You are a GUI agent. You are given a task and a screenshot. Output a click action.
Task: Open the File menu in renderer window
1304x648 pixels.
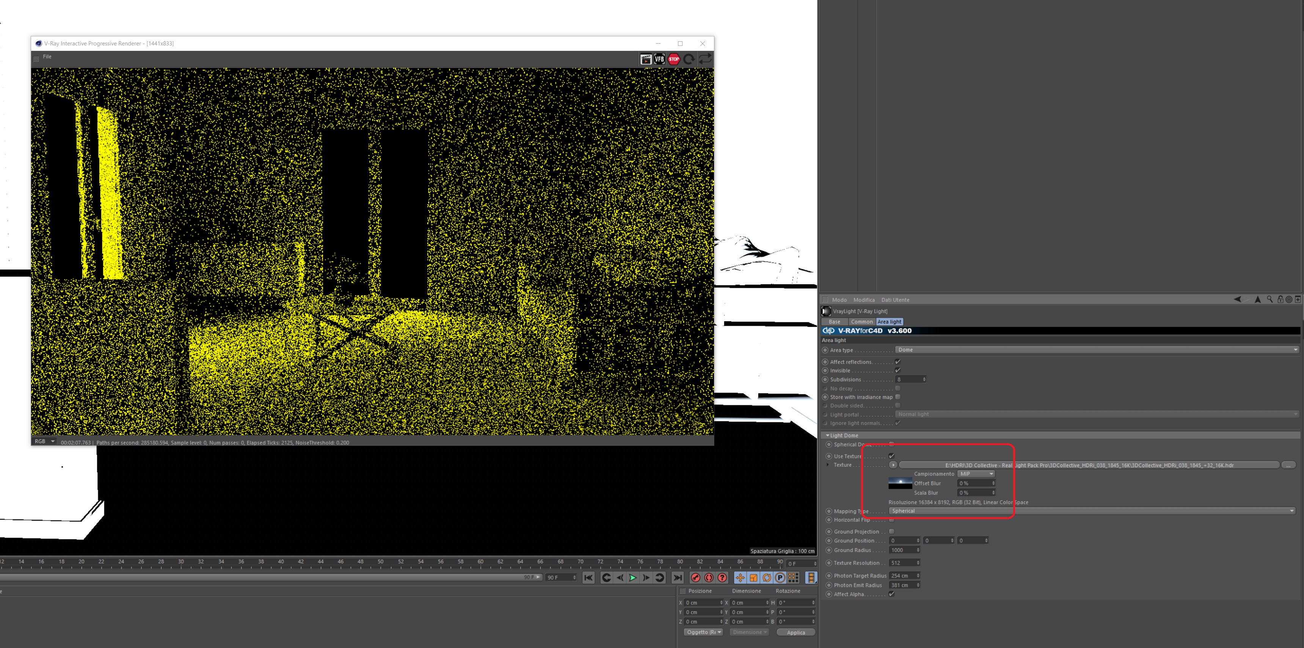pyautogui.click(x=47, y=57)
